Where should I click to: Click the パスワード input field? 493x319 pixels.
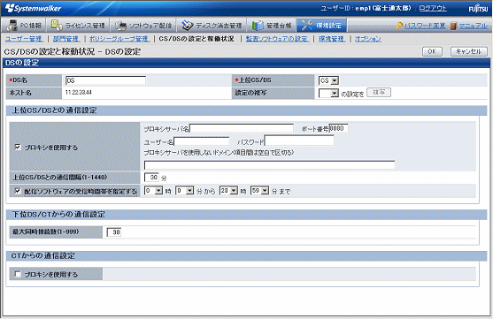(x=299, y=141)
